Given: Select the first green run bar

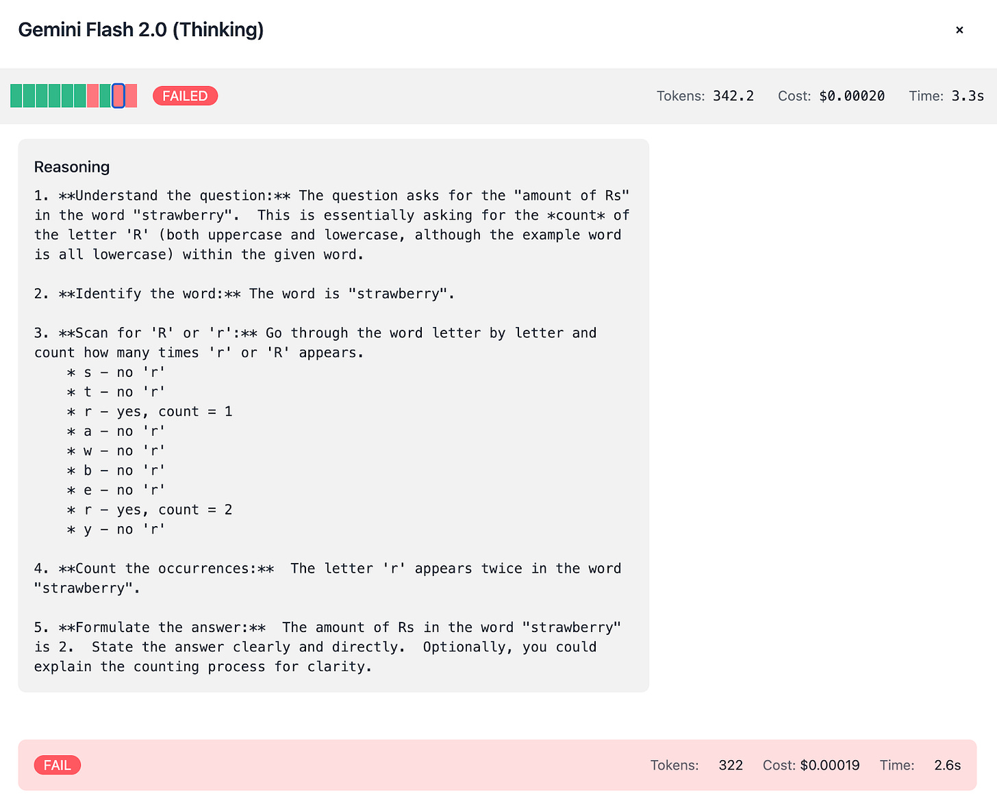Looking at the screenshot, I should pyautogui.click(x=16, y=96).
